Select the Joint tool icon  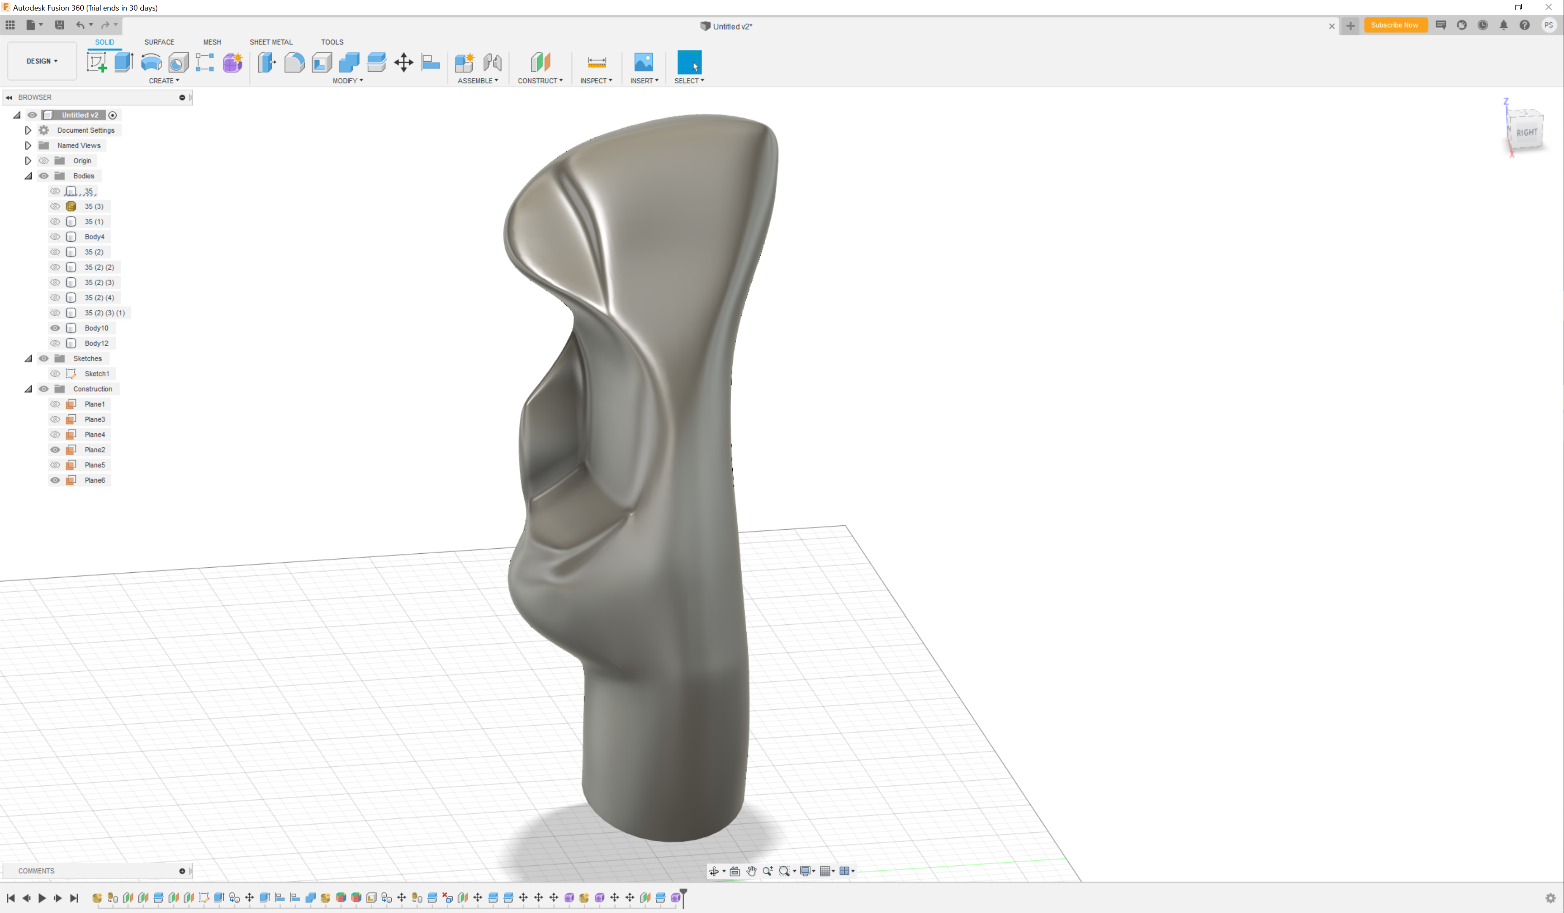coord(491,62)
